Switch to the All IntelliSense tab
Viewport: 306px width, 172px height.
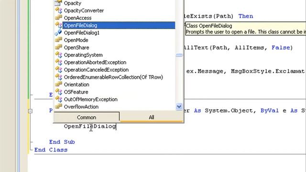pyautogui.click(x=152, y=117)
